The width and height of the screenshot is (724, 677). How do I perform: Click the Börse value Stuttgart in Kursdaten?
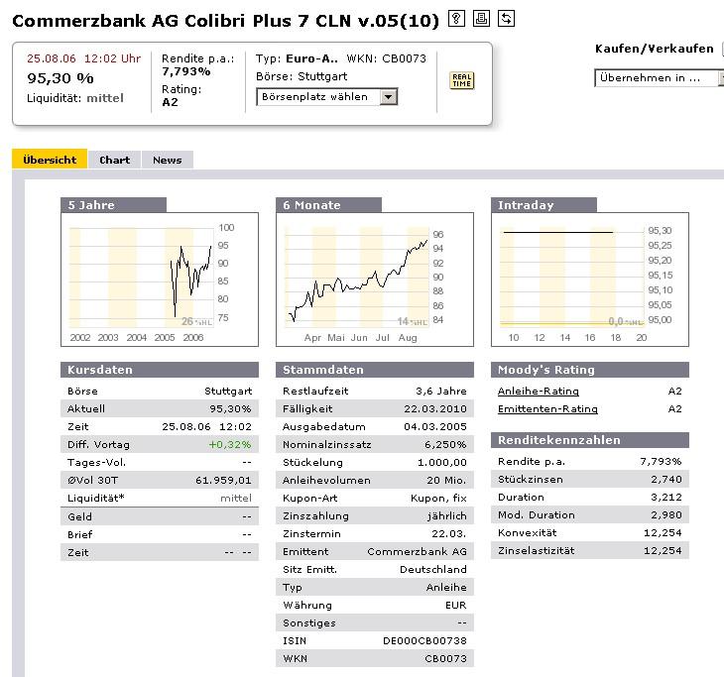click(x=228, y=391)
